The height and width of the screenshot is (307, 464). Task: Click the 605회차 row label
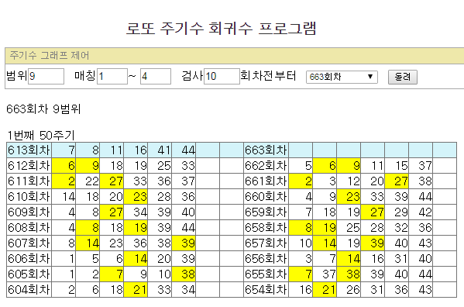click(x=29, y=274)
